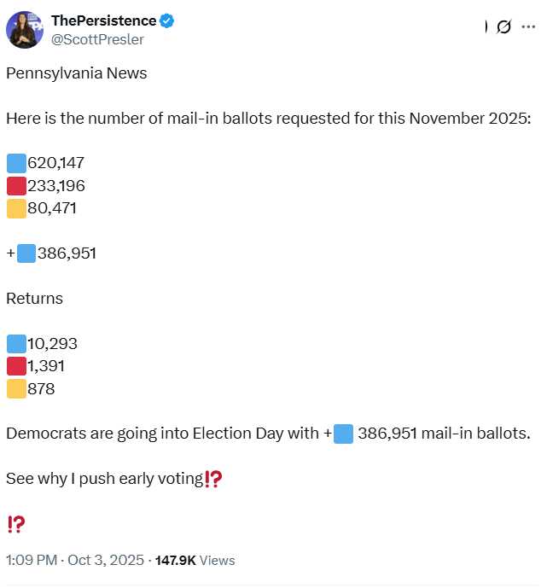
Task: Click the blue verified badge
Action: click(x=168, y=21)
